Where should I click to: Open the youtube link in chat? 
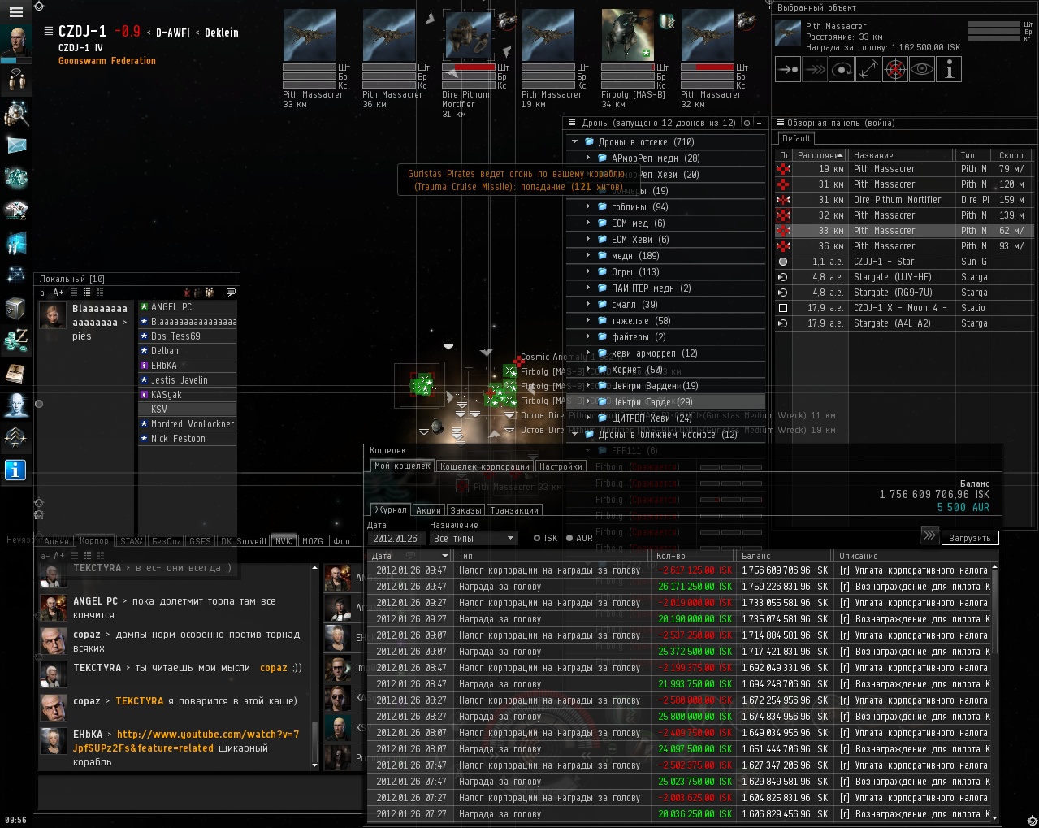[x=185, y=741]
